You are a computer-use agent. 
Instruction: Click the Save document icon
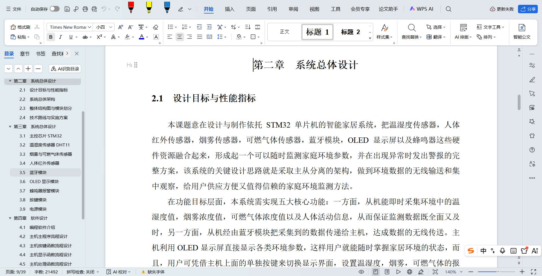coord(67,9)
